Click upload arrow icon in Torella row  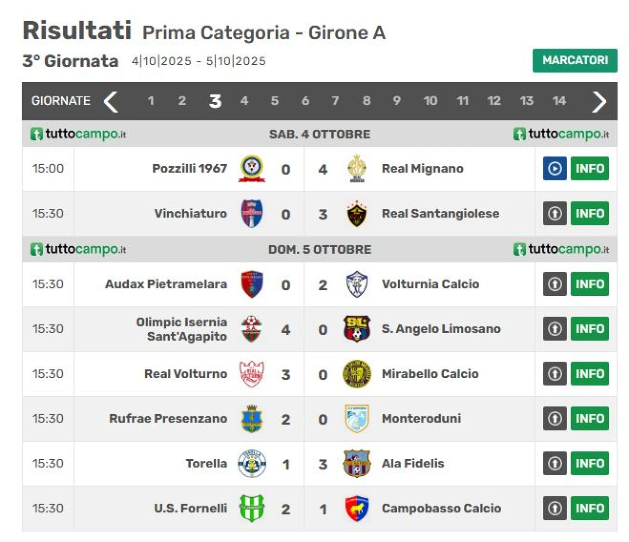(555, 463)
